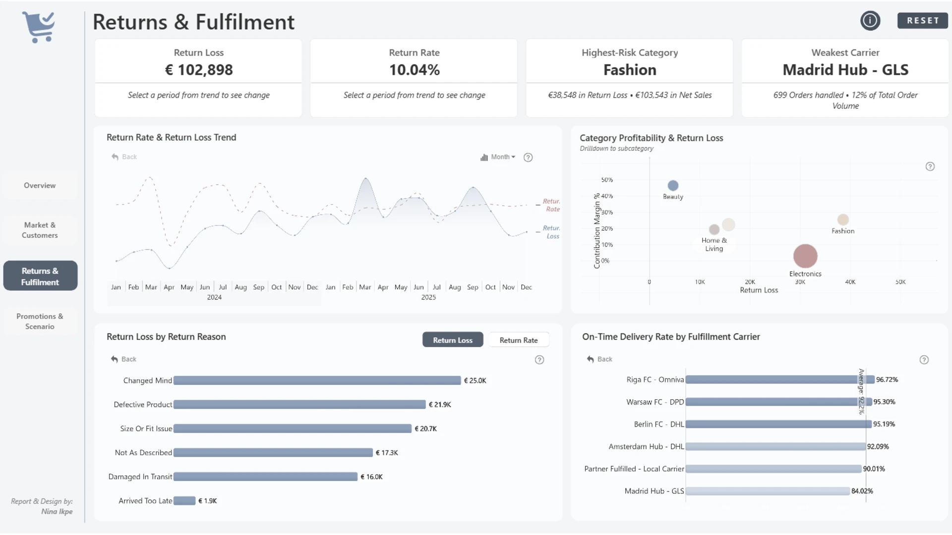Image resolution: width=952 pixels, height=535 pixels.
Task: Click the 2024 year label on trend axis
Action: point(214,298)
